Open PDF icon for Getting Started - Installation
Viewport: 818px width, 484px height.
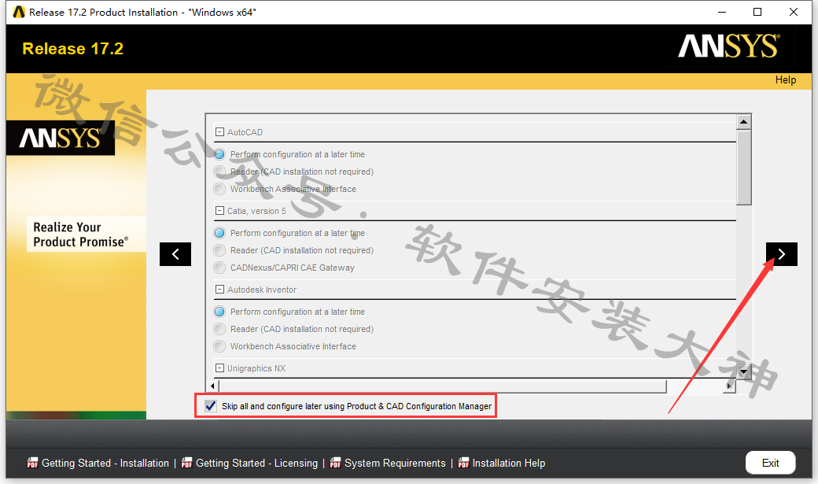click(x=32, y=463)
